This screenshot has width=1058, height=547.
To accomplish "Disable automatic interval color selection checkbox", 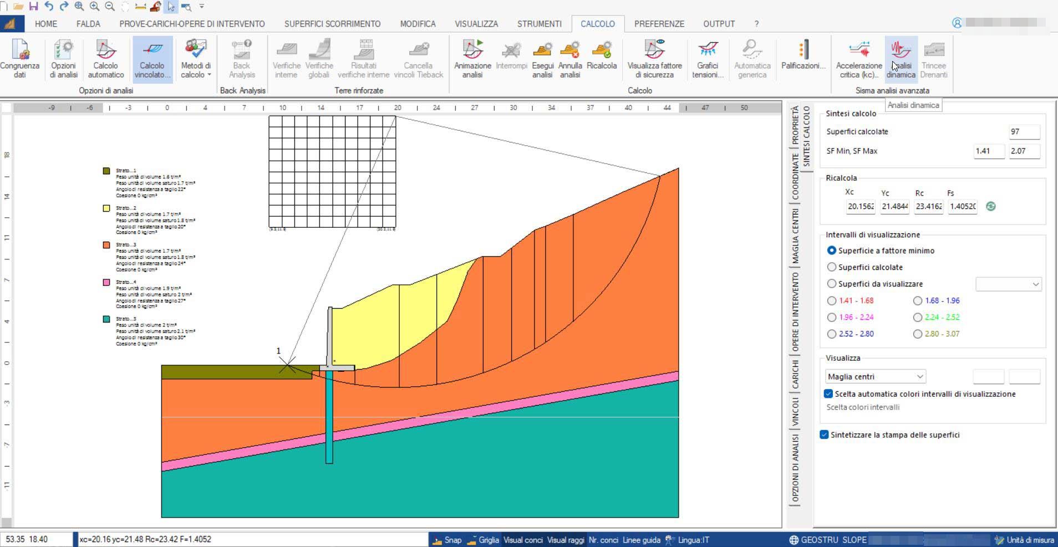I will (x=828, y=394).
